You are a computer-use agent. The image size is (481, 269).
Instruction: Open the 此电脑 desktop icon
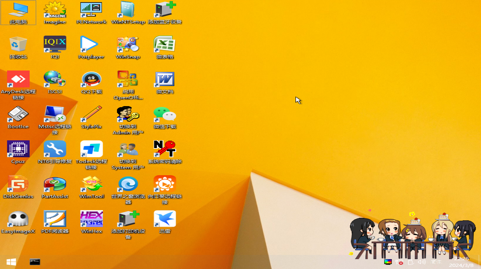[18, 13]
